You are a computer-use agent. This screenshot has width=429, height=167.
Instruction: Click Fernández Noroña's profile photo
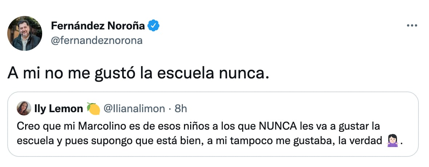point(24,33)
